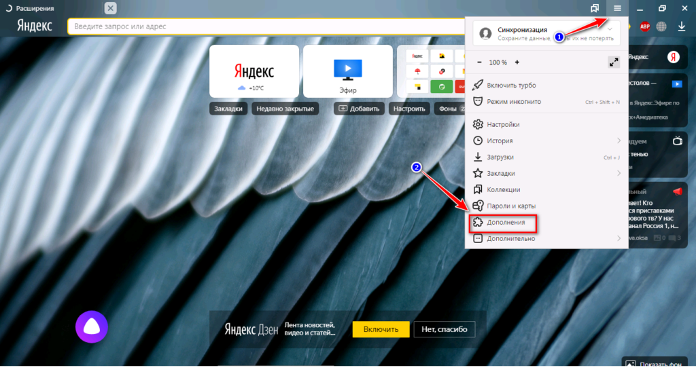Open Дополнительно menu item

(546, 238)
